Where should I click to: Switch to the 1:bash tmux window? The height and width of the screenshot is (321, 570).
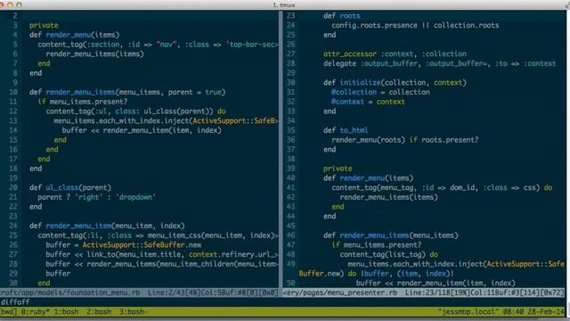coord(66,312)
